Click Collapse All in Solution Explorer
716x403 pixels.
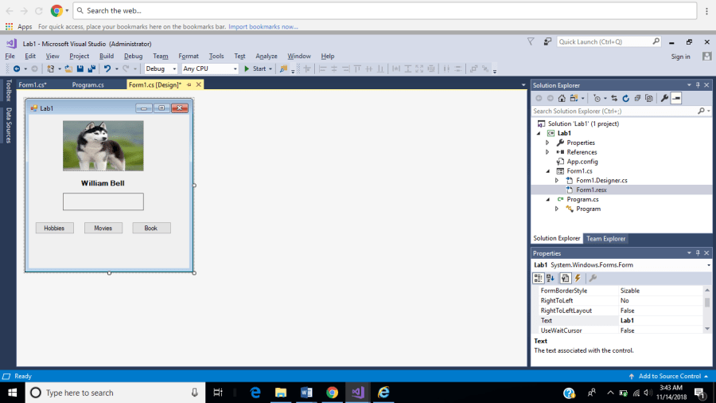coord(636,98)
